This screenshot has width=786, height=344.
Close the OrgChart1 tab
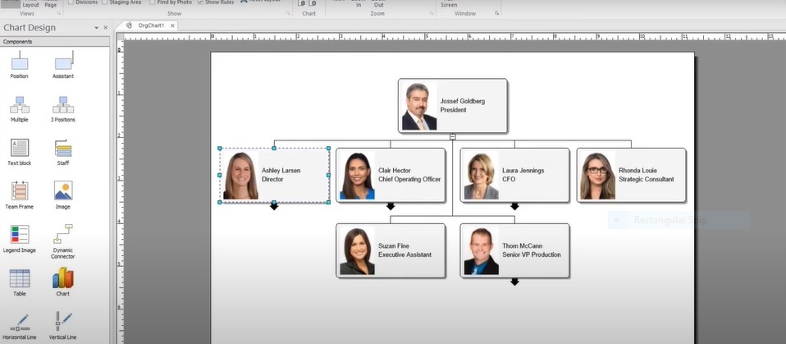click(171, 25)
